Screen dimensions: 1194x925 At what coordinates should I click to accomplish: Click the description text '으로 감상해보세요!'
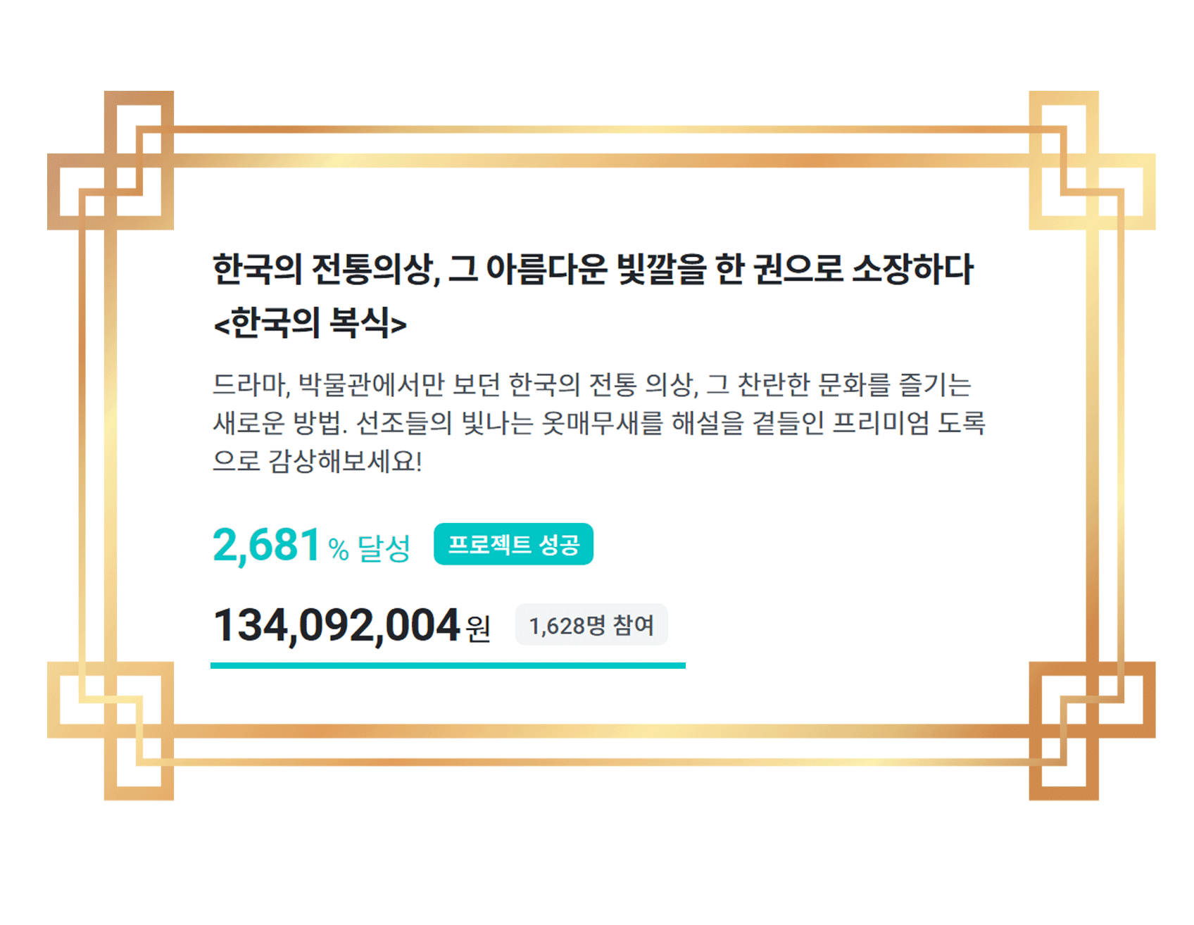[318, 461]
